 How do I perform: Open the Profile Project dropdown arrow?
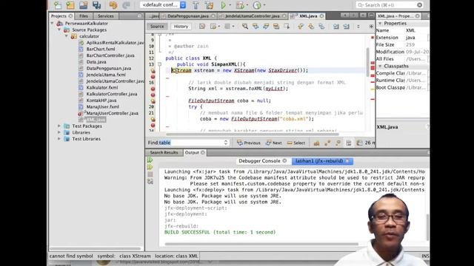coord(264,5)
